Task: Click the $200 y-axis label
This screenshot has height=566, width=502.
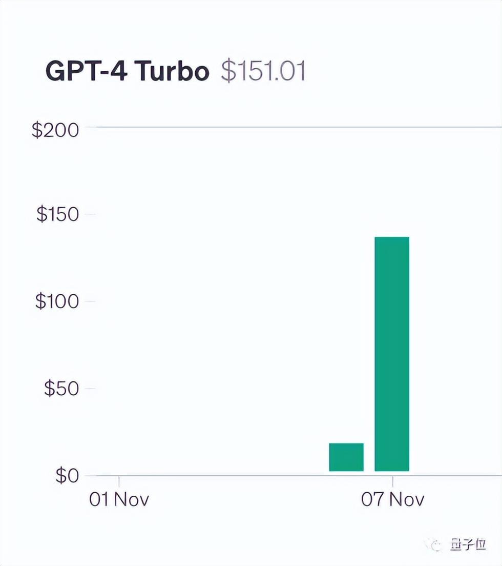Action: 56,130
